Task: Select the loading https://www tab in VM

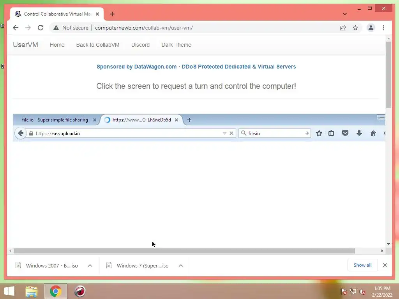Action: pos(141,120)
